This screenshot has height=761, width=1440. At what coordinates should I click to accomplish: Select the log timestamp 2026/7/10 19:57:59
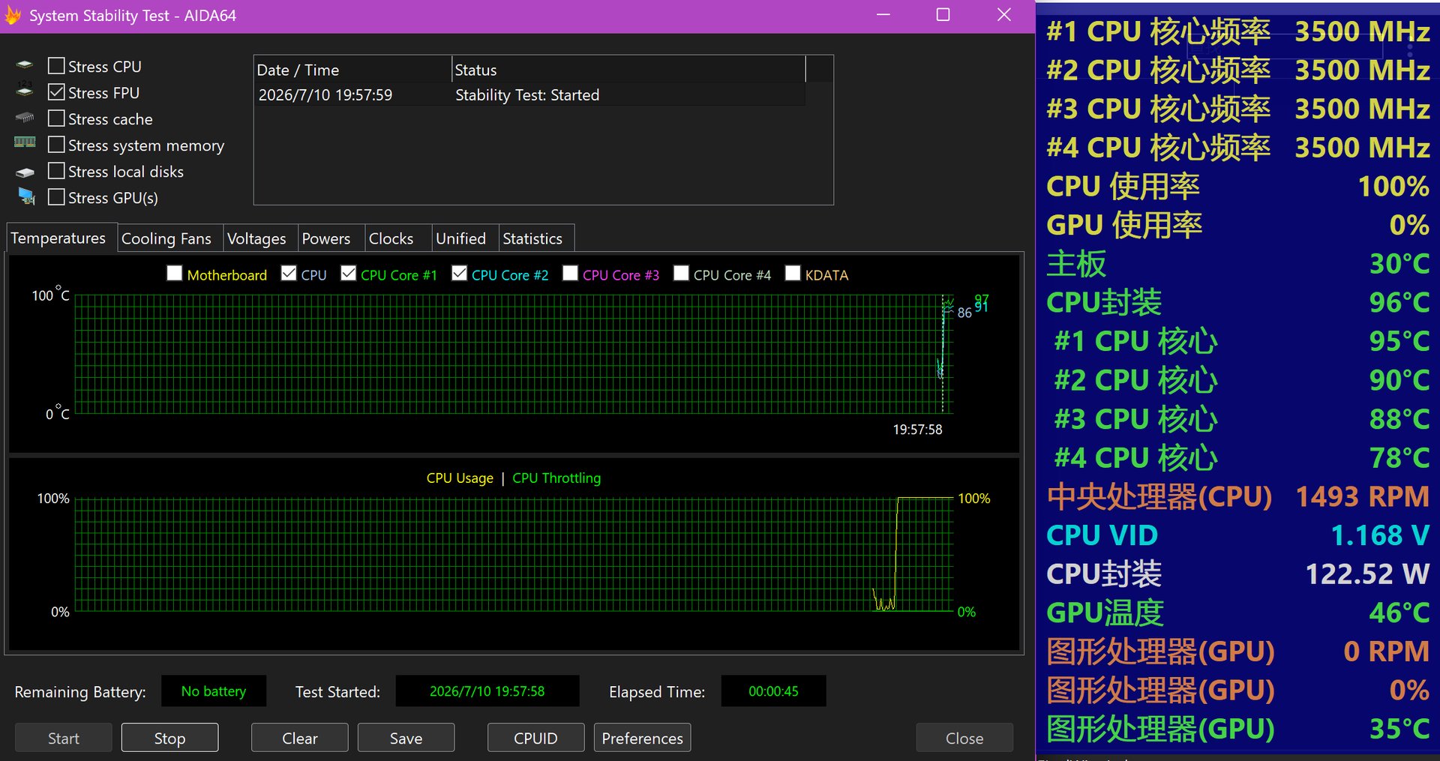point(325,95)
